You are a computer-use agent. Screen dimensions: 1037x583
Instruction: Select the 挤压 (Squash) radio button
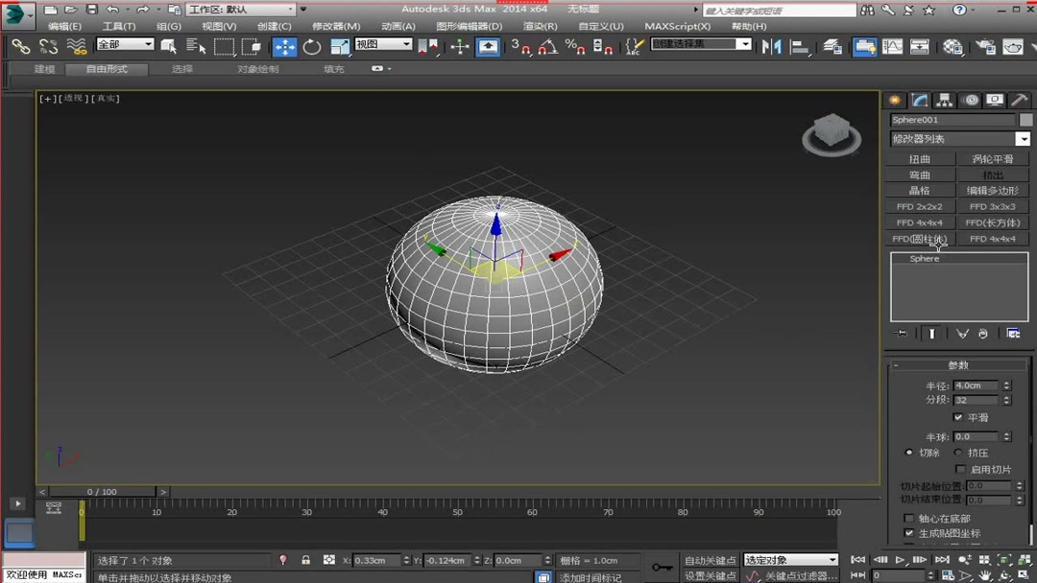[x=958, y=453]
